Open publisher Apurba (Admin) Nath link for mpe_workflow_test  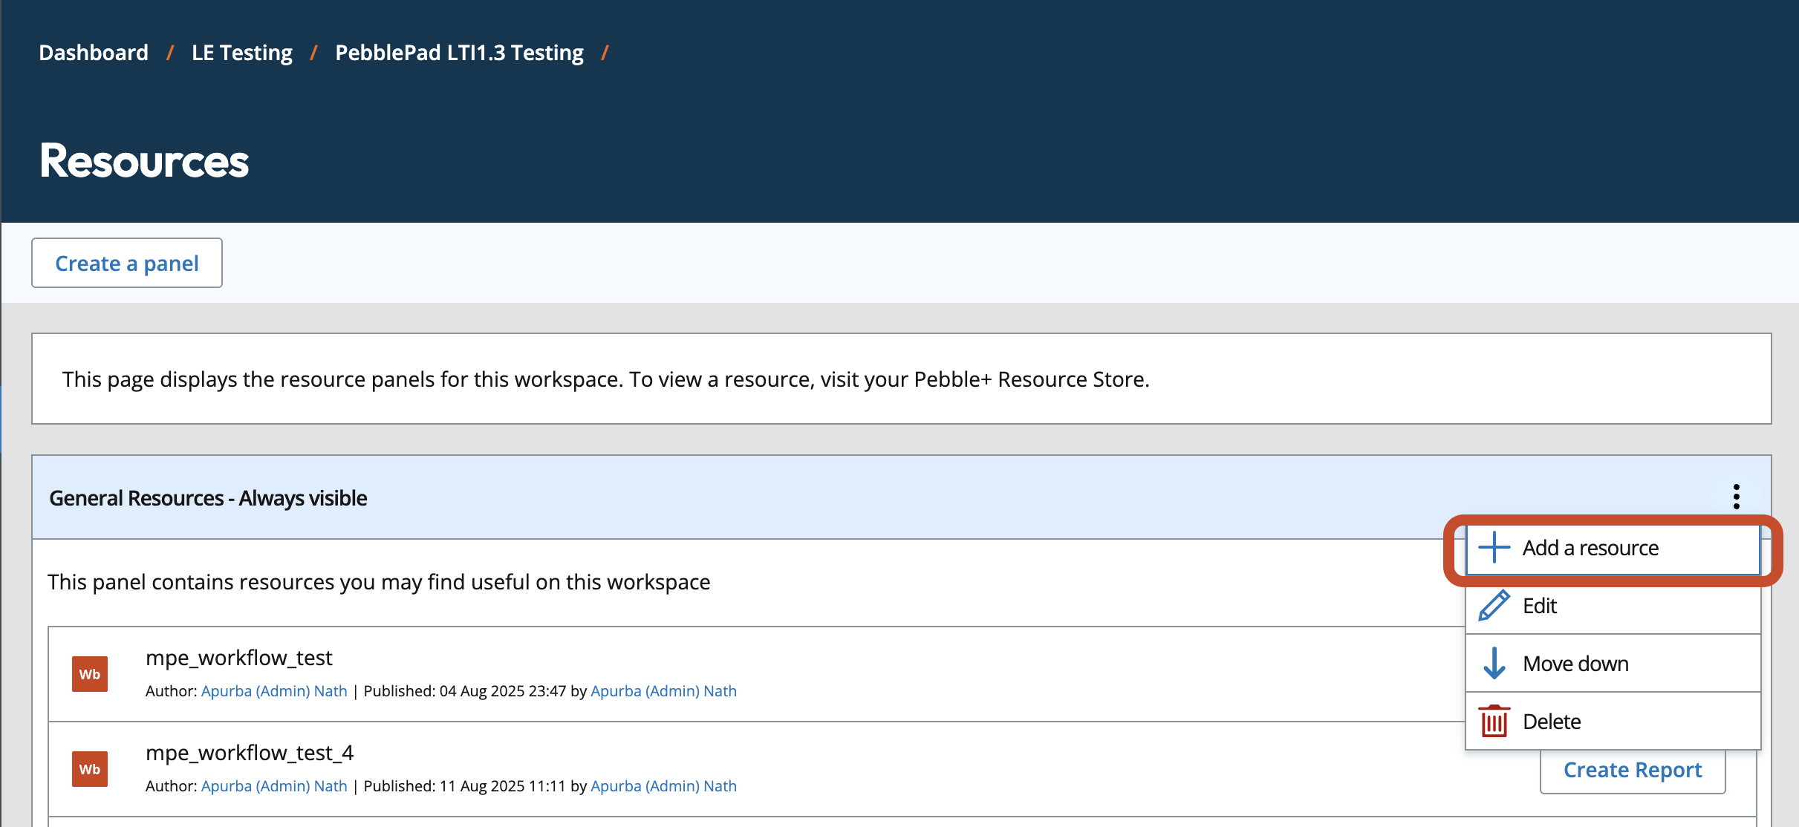point(663,691)
